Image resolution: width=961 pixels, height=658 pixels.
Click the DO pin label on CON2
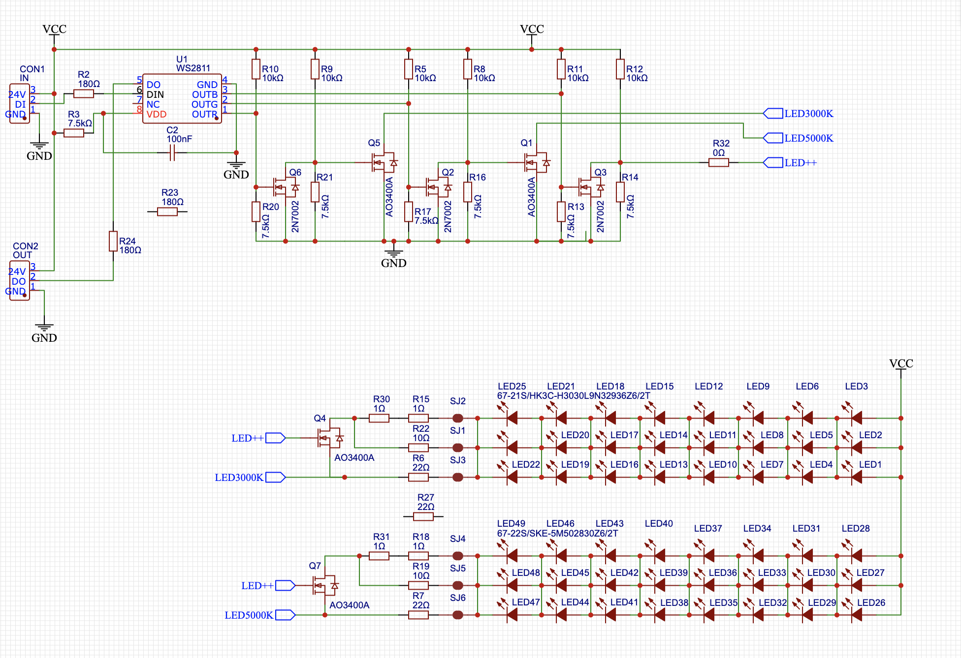[x=19, y=281]
